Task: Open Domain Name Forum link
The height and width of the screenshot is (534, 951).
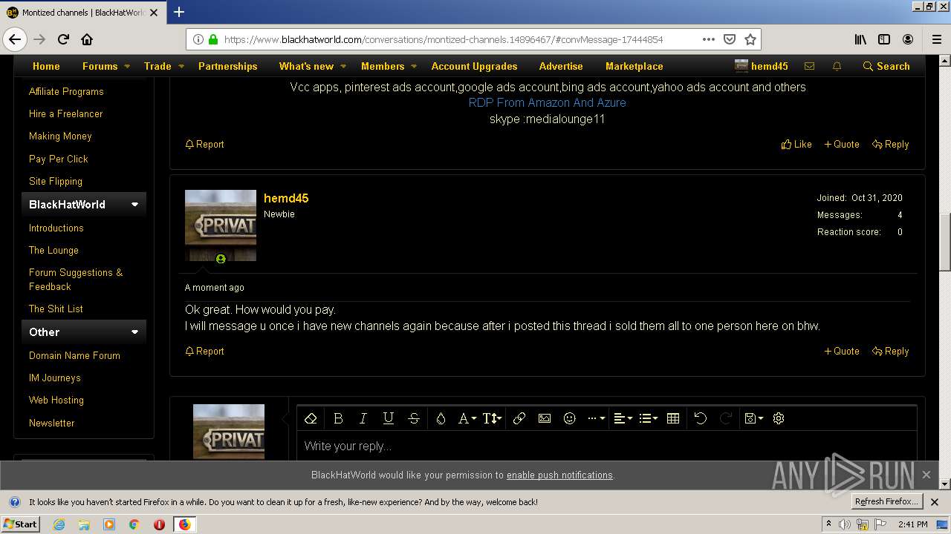Action: [x=74, y=355]
